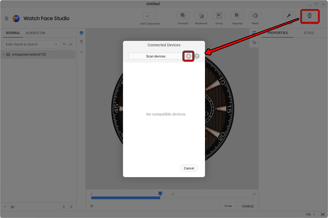Click the paint bucket filter icon
The image size is (328, 218).
pos(71,44)
